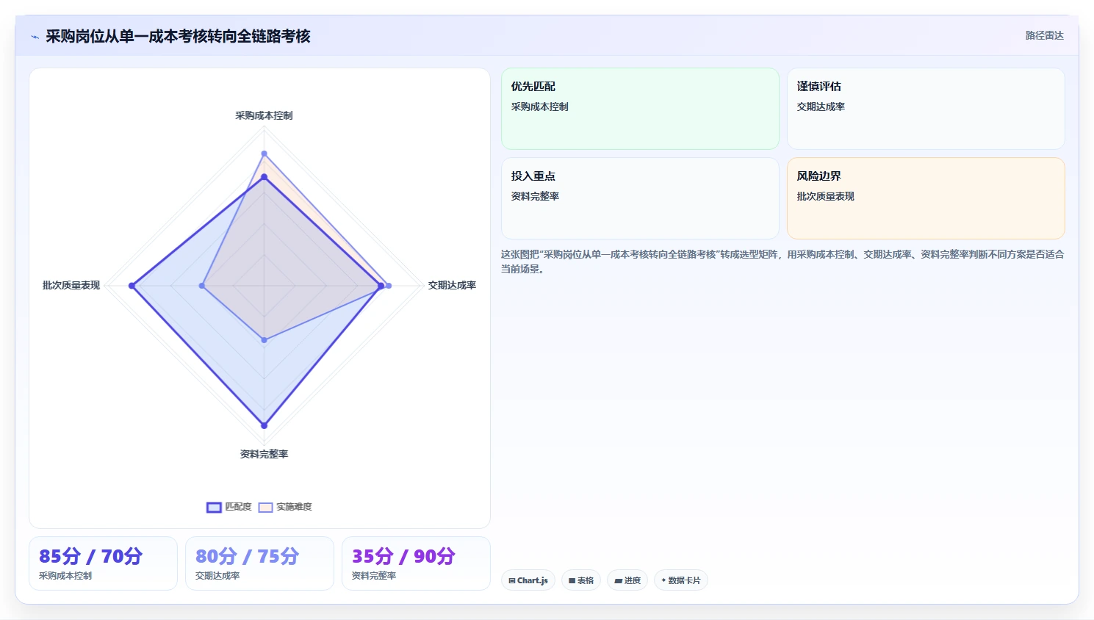This screenshot has width=1094, height=620.
Task: Click 实施难度 data point on 批次质量表现 axis
Action: point(202,286)
